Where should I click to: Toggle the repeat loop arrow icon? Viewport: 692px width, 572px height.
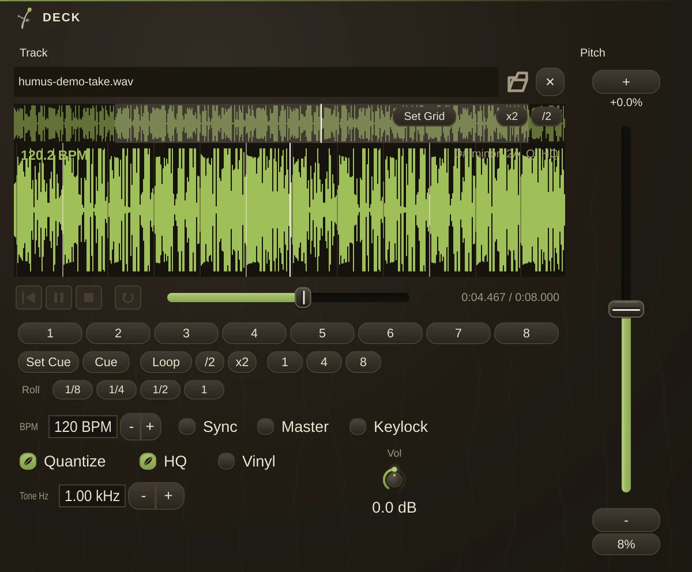(x=128, y=298)
